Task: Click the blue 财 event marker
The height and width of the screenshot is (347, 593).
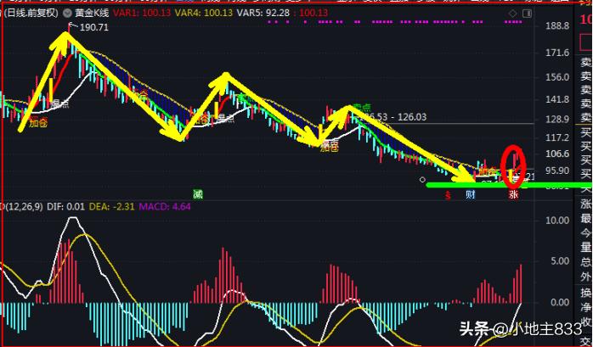Action: [470, 194]
